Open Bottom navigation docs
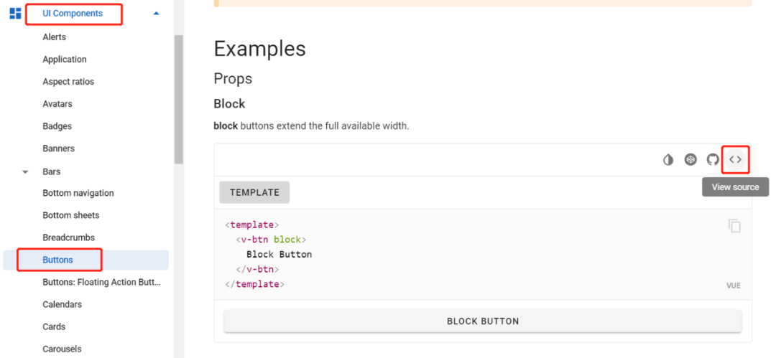 tap(78, 193)
